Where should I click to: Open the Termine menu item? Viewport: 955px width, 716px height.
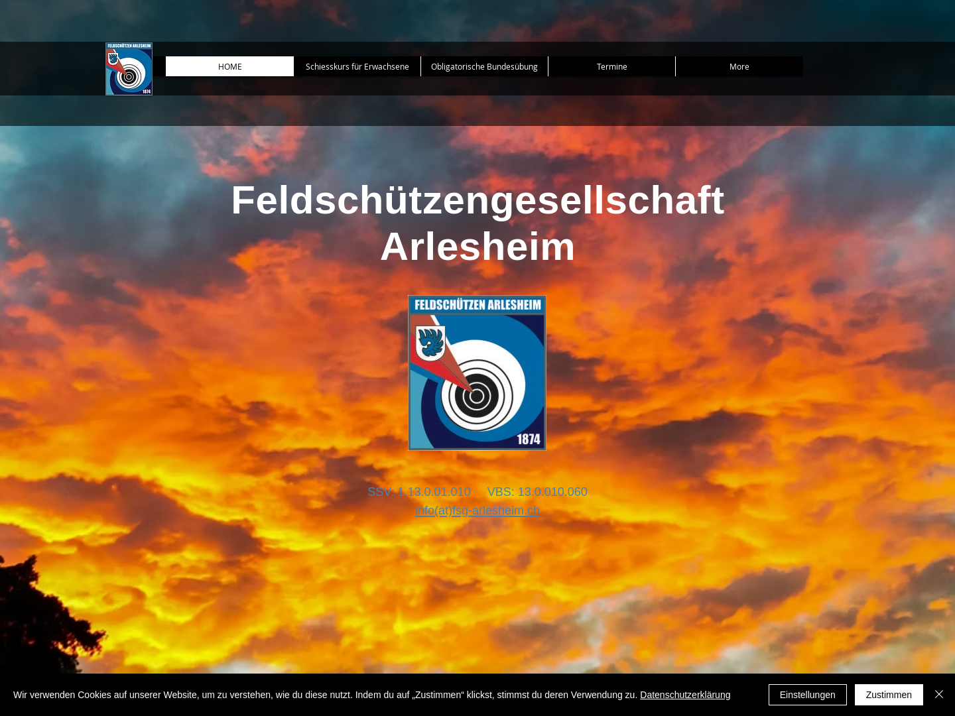pos(611,66)
